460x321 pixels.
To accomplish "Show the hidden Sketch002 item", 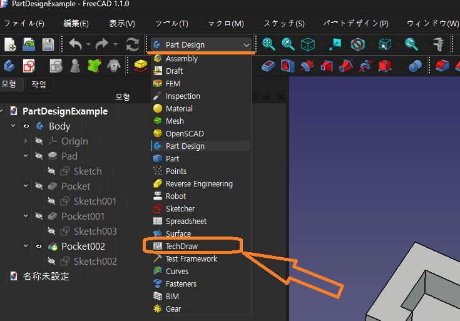I will point(51,261).
